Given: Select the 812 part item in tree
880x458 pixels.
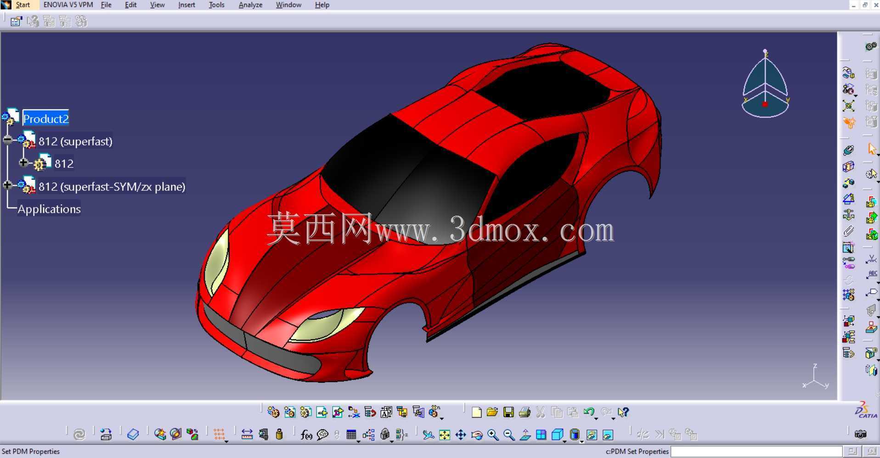Looking at the screenshot, I should 64,164.
